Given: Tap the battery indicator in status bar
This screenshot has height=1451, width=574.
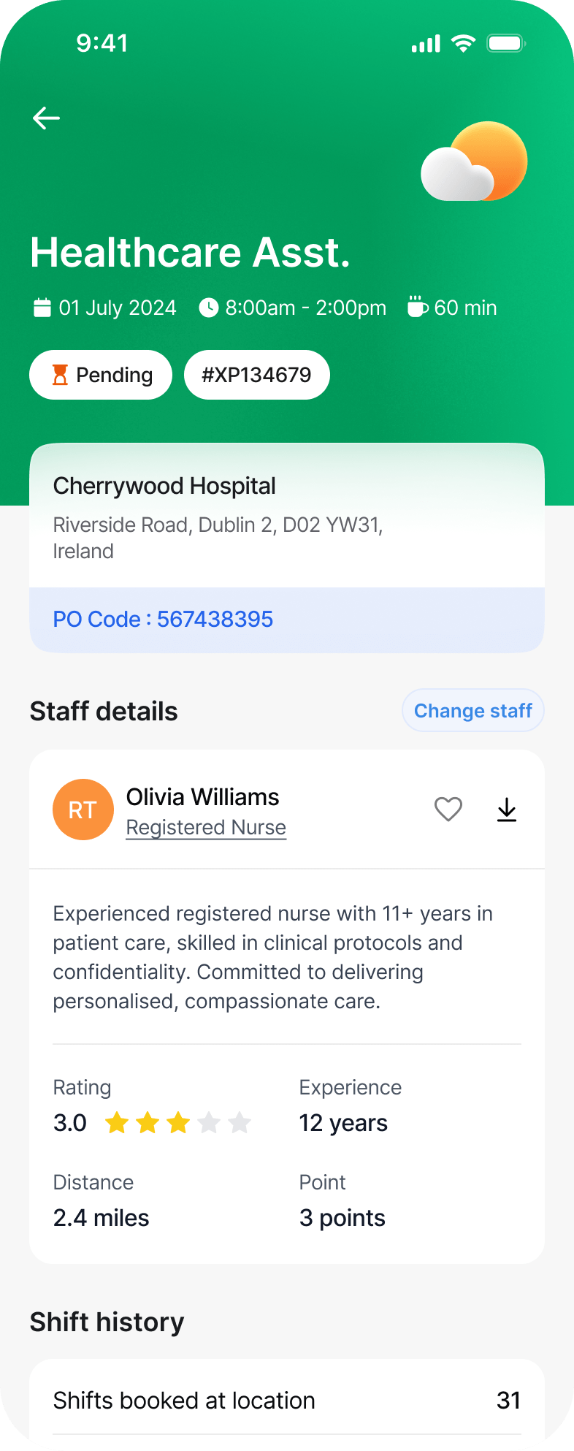Looking at the screenshot, I should pyautogui.click(x=506, y=44).
